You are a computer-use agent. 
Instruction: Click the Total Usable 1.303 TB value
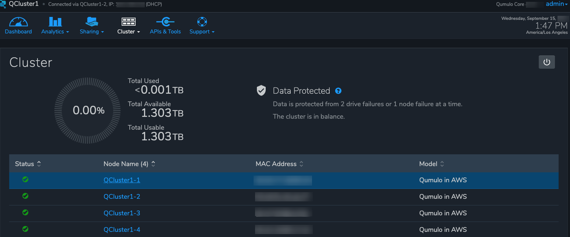click(x=162, y=137)
